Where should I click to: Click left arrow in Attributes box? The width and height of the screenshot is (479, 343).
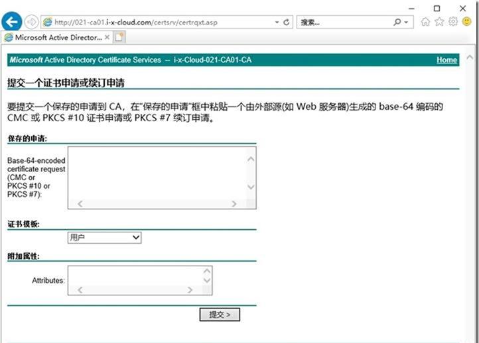[x=80, y=290]
